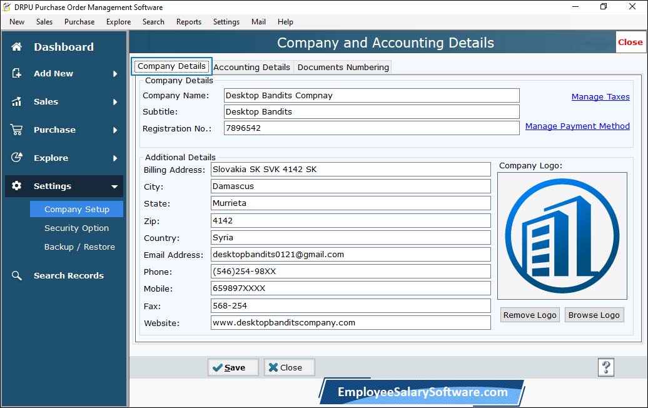Click the red Close button in header
The image size is (648, 408).
click(630, 42)
